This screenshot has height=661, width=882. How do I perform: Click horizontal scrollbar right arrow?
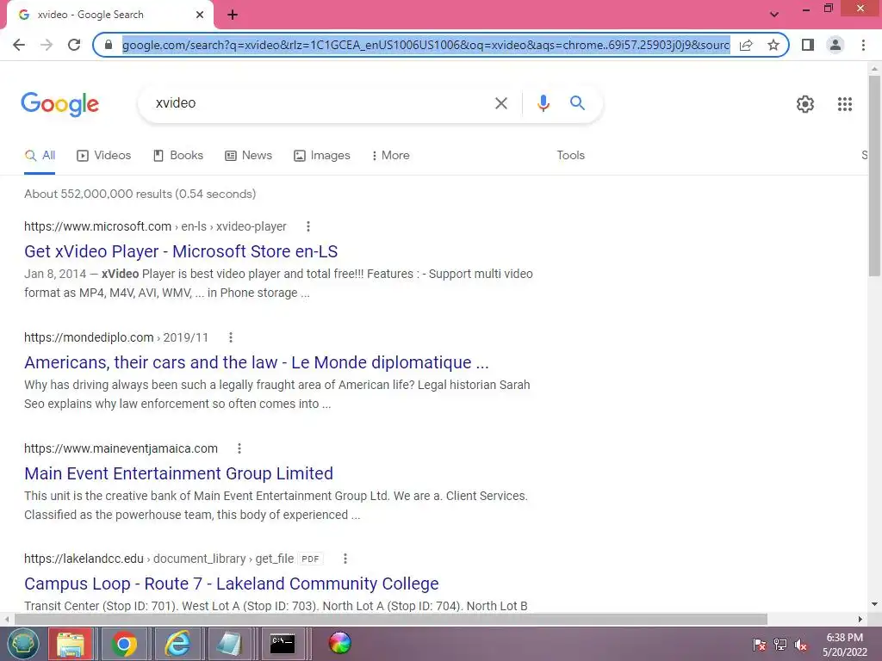860,619
